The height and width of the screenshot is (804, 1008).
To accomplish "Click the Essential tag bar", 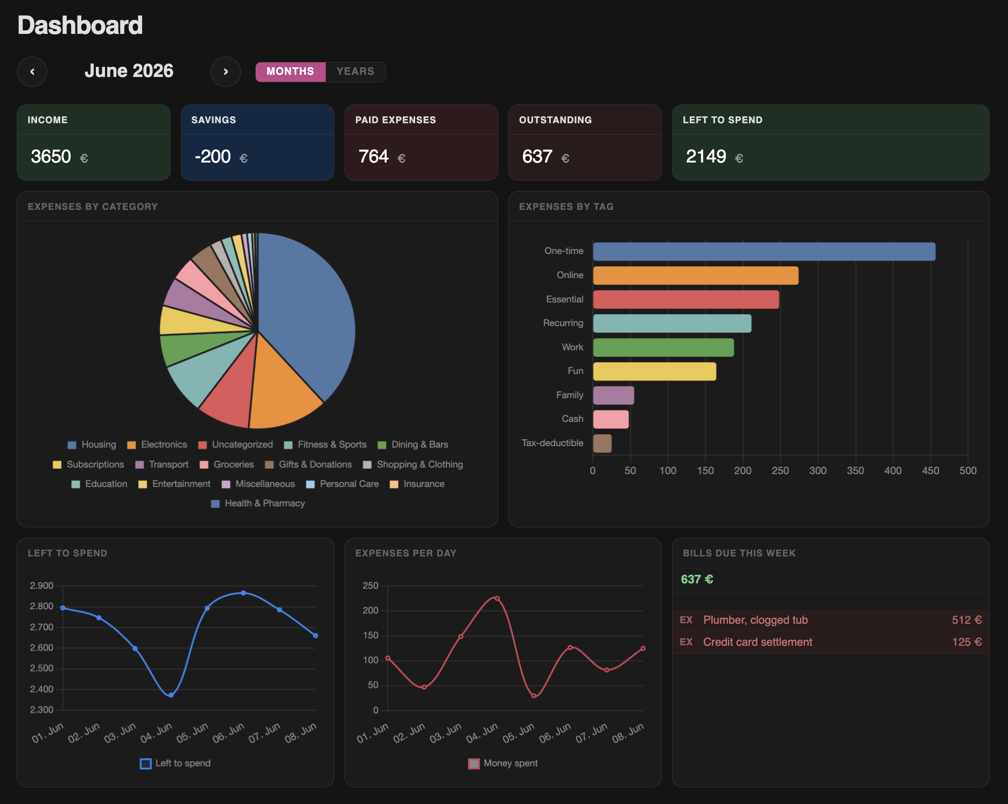I will 686,299.
